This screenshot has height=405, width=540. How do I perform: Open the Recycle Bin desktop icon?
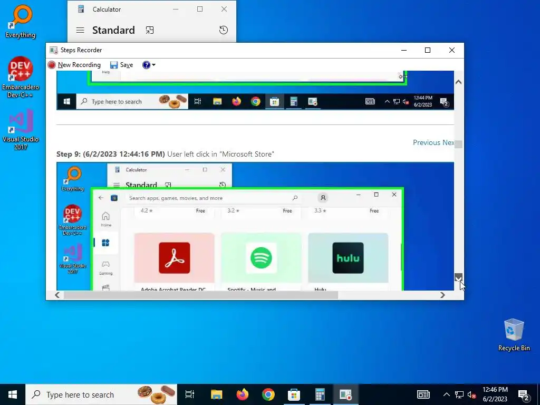point(514,335)
